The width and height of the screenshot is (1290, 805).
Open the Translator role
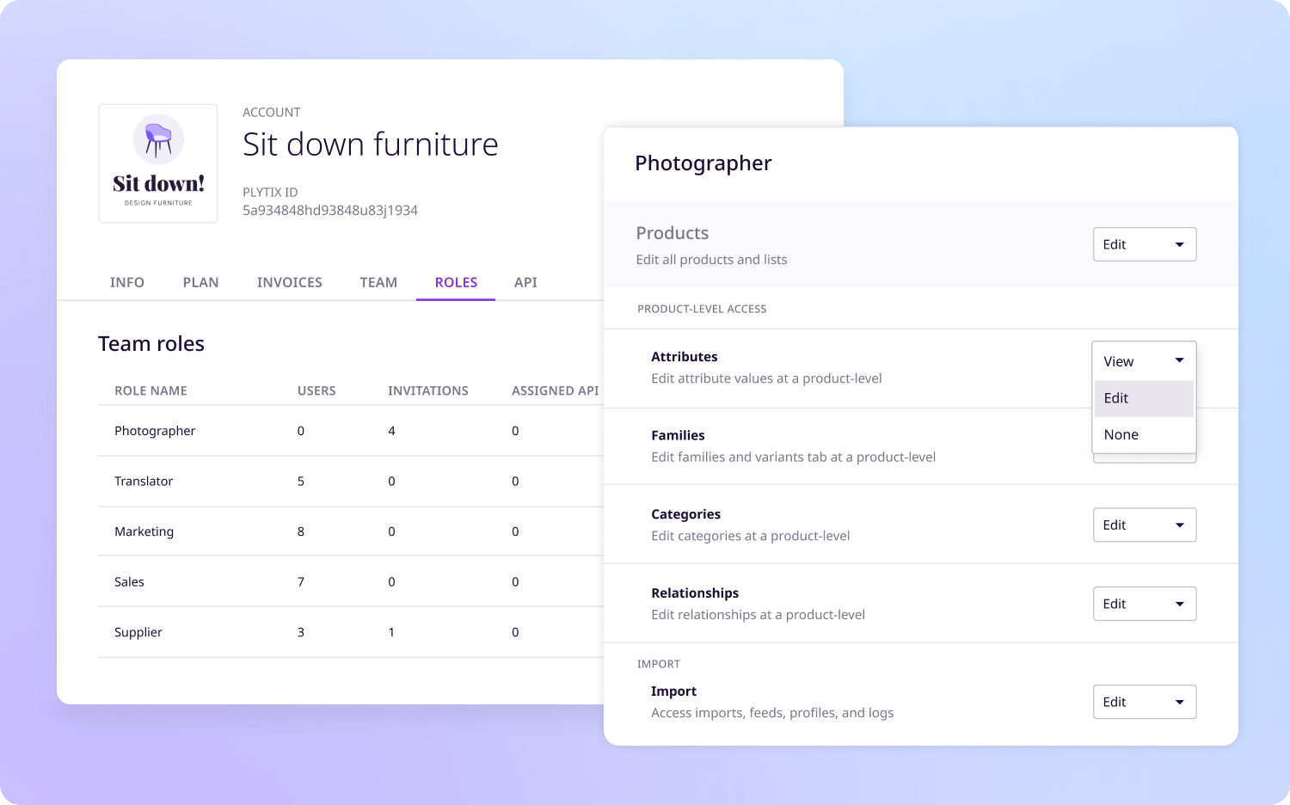(x=351, y=482)
